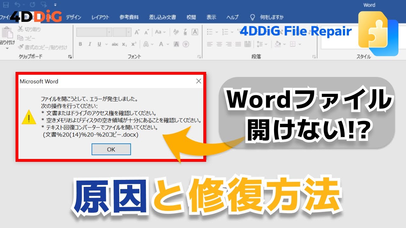Click the Text Effects outlined A icon
406x228 pixels.
[x=146, y=44]
